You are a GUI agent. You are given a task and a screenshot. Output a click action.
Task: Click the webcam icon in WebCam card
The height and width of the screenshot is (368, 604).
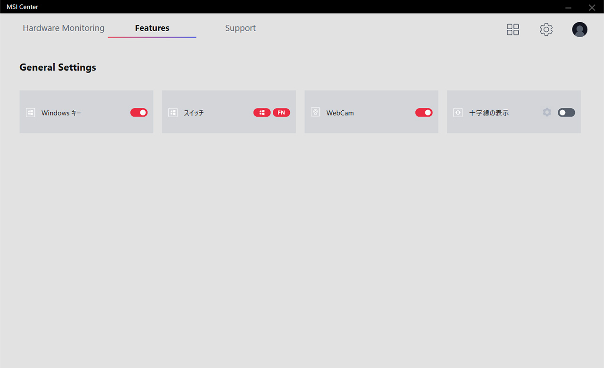316,112
